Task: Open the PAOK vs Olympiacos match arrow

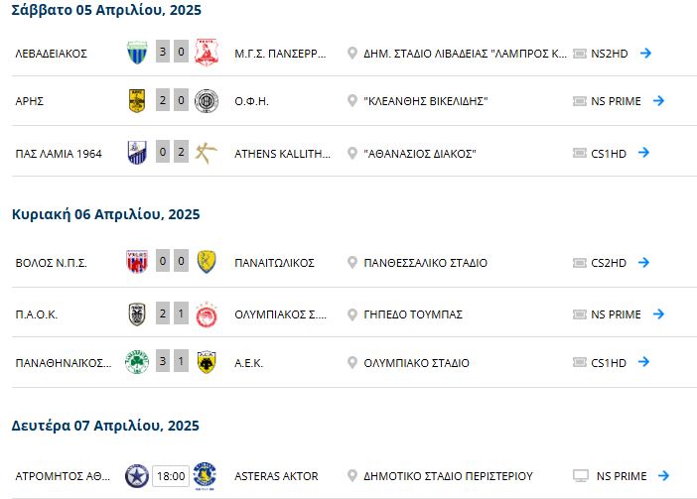Action: point(658,314)
